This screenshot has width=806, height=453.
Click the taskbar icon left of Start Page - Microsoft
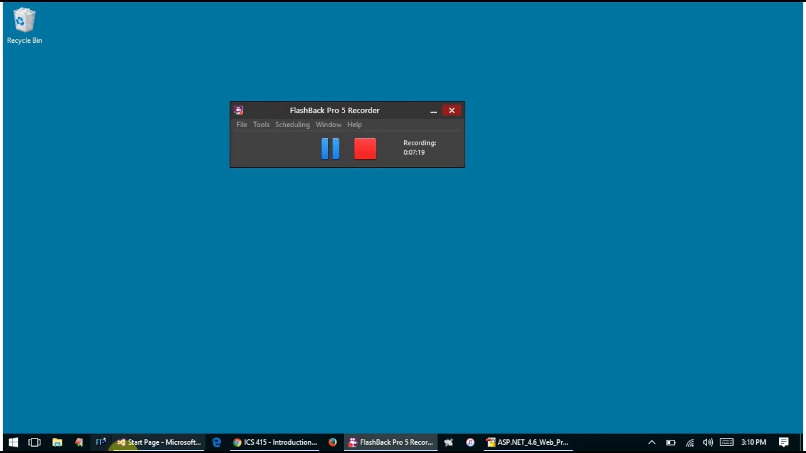point(101,442)
